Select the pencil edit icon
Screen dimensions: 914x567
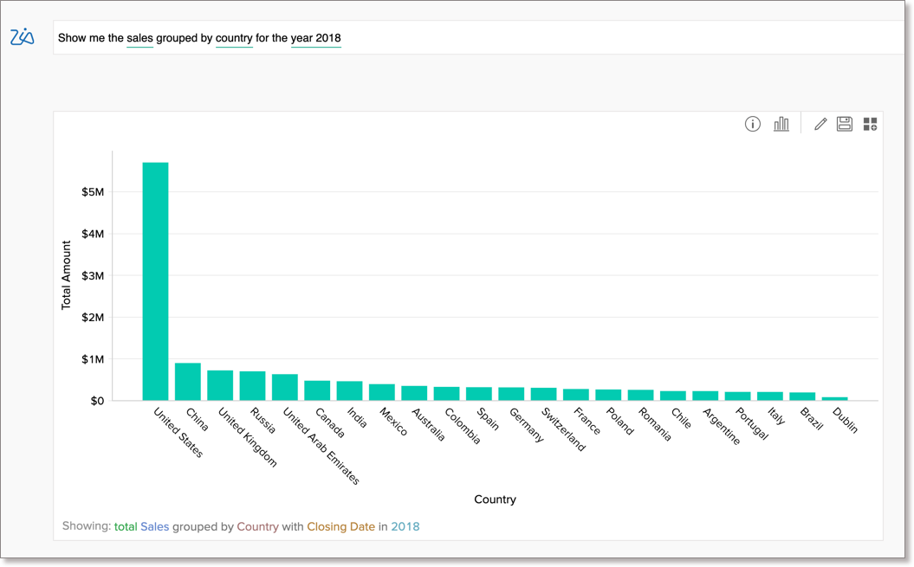[820, 124]
